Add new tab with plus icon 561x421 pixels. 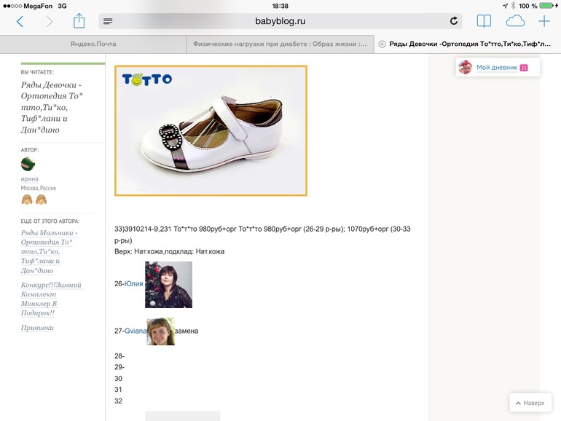click(544, 21)
